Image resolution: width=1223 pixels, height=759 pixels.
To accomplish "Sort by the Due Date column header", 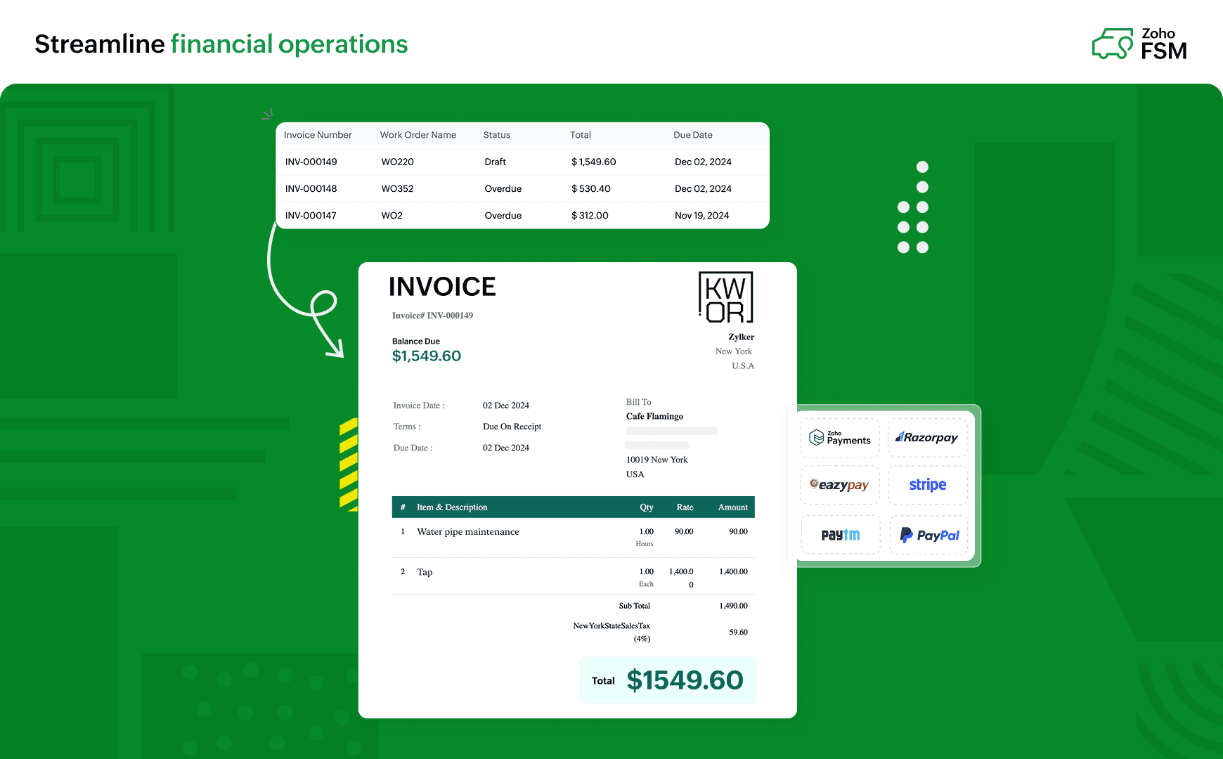I will pos(693,135).
